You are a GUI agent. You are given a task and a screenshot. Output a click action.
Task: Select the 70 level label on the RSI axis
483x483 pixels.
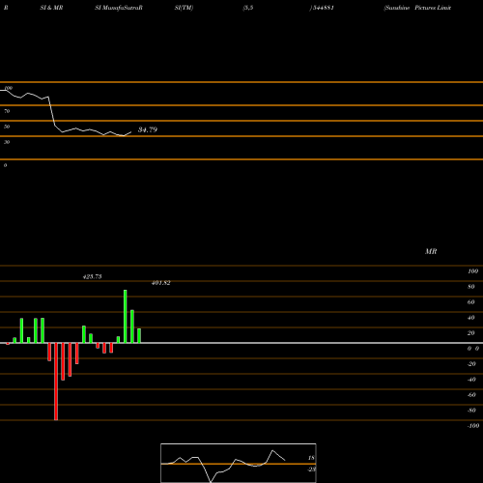(x=7, y=111)
